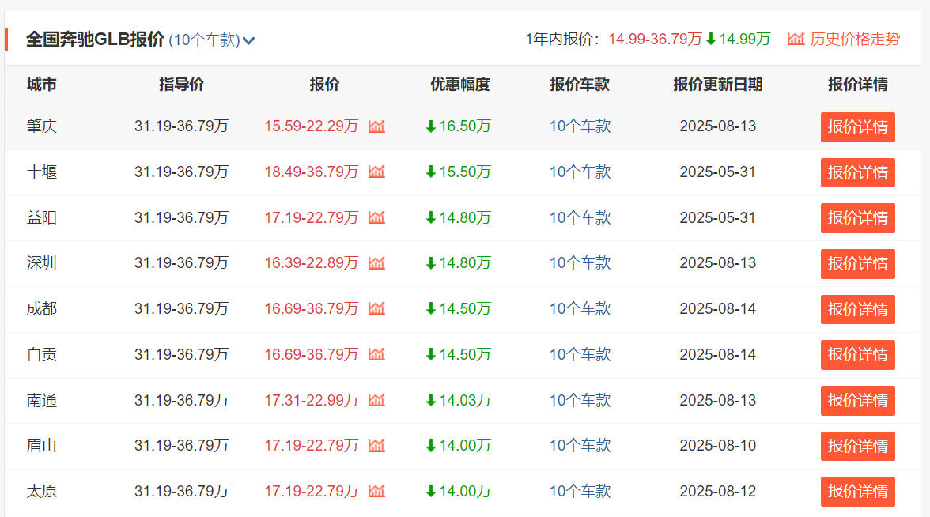This screenshot has height=517, width=930.
Task: Open 10个车款 link in 益阳 row
Action: pos(580,217)
